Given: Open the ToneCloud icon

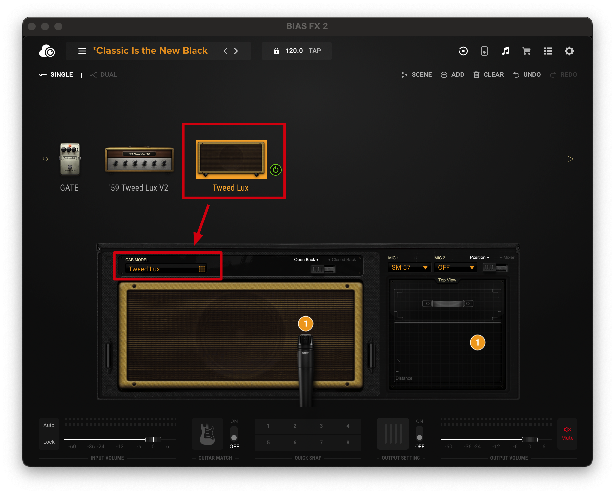Looking at the screenshot, I should tap(47, 51).
